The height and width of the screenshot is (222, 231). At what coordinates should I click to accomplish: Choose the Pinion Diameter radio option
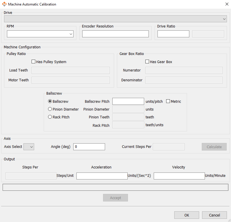(x=50, y=109)
